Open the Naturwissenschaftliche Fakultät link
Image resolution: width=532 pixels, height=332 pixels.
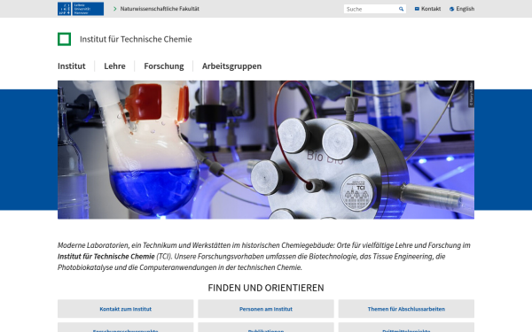click(160, 9)
